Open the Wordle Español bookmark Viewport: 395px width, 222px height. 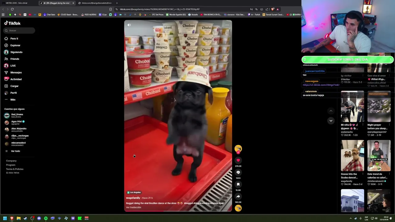[x=176, y=14]
